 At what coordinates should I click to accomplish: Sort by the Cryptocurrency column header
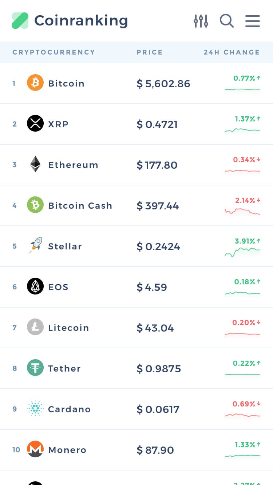click(54, 52)
